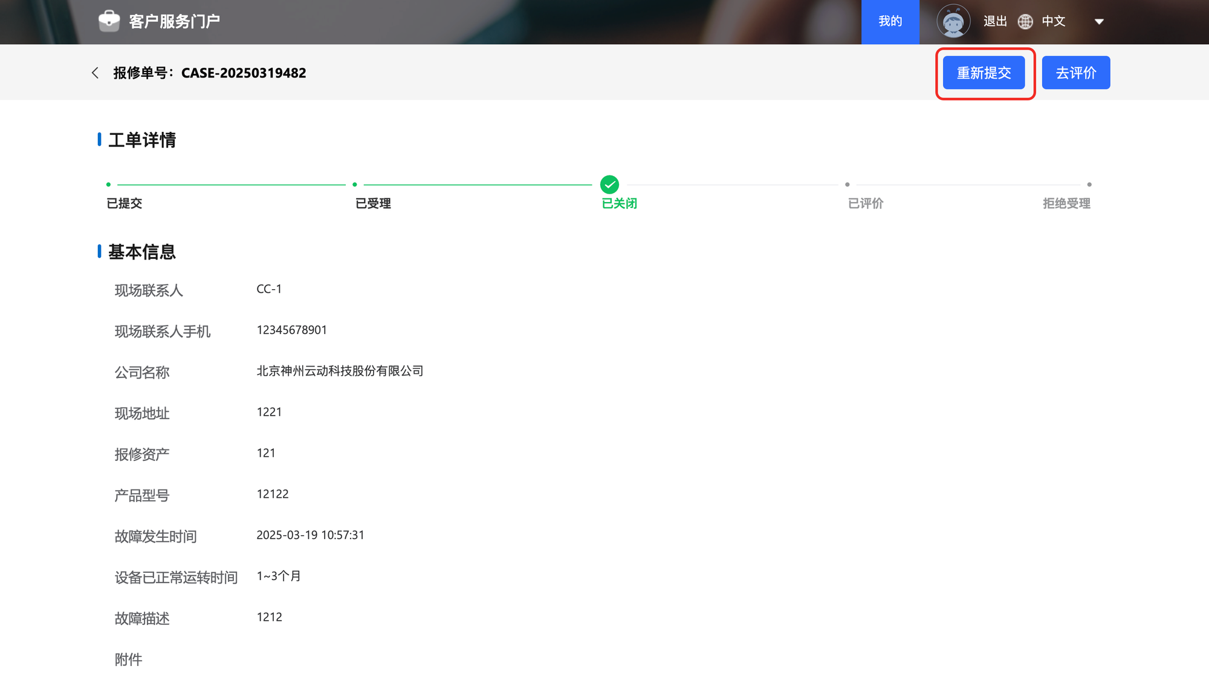Expand the language dropdown arrow
The image size is (1209, 686).
tap(1099, 22)
